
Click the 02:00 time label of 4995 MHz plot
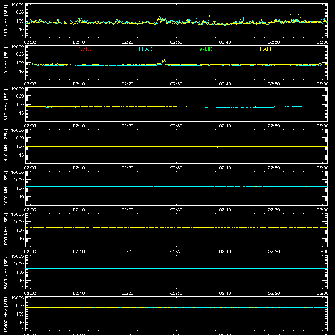point(30,252)
